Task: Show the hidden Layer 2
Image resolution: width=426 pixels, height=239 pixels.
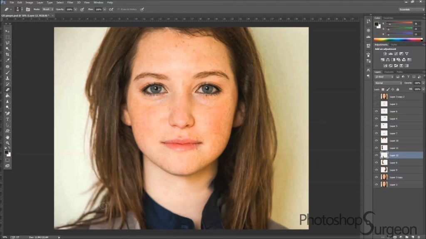Action: pos(376,104)
